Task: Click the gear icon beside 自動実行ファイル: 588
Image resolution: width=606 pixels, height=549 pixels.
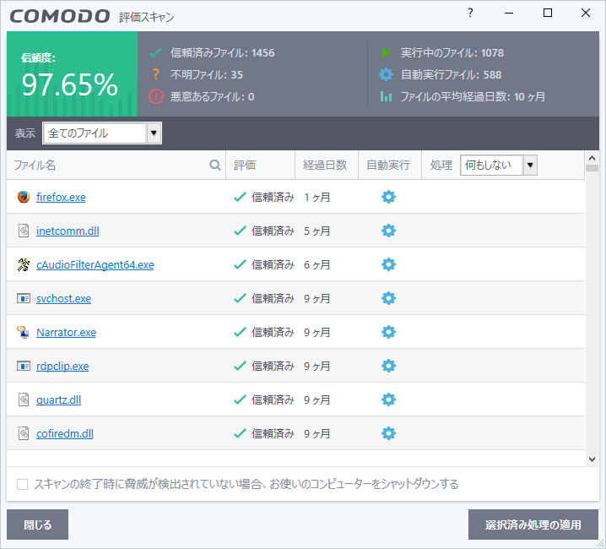Action: (386, 74)
